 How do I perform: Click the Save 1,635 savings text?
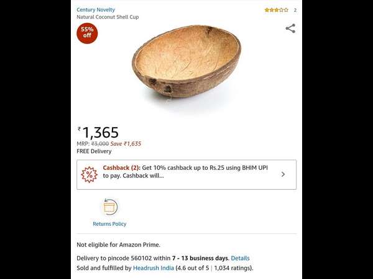pyautogui.click(x=126, y=144)
